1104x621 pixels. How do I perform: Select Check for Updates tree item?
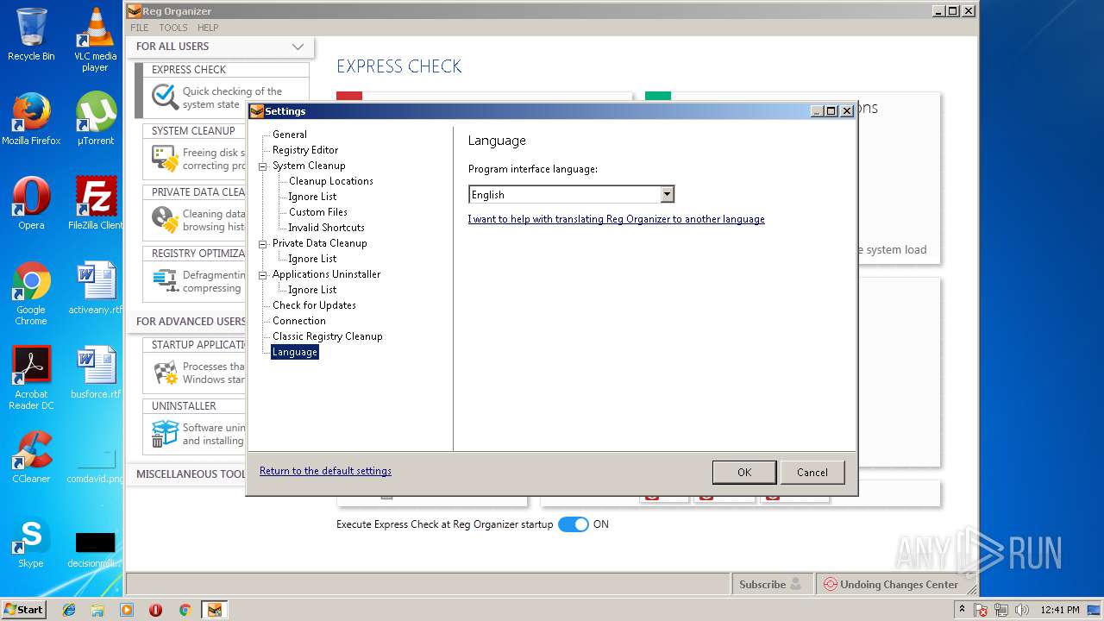[x=314, y=305]
